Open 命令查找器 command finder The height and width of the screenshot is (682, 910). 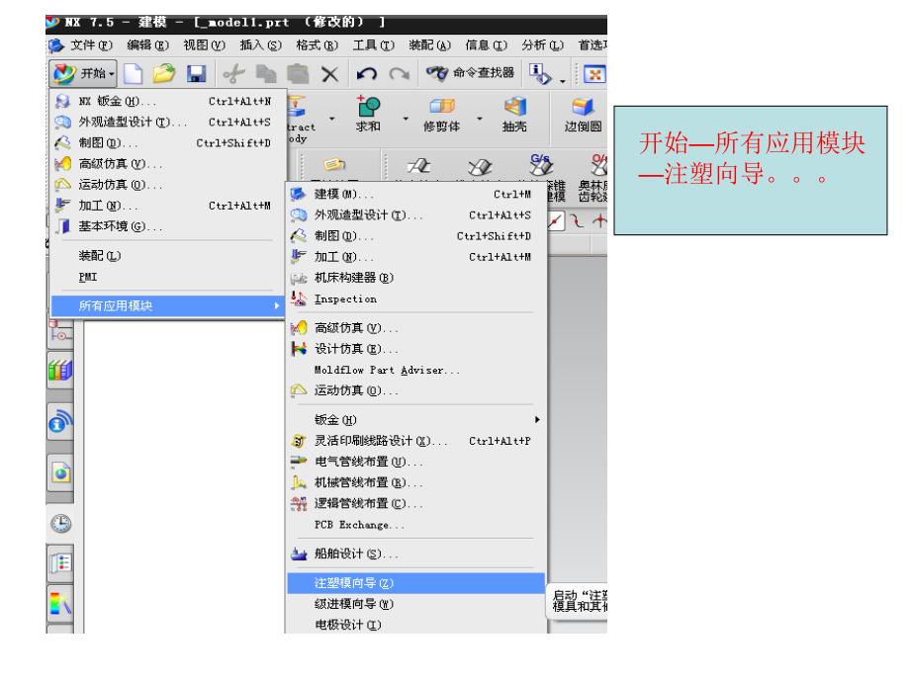click(470, 73)
